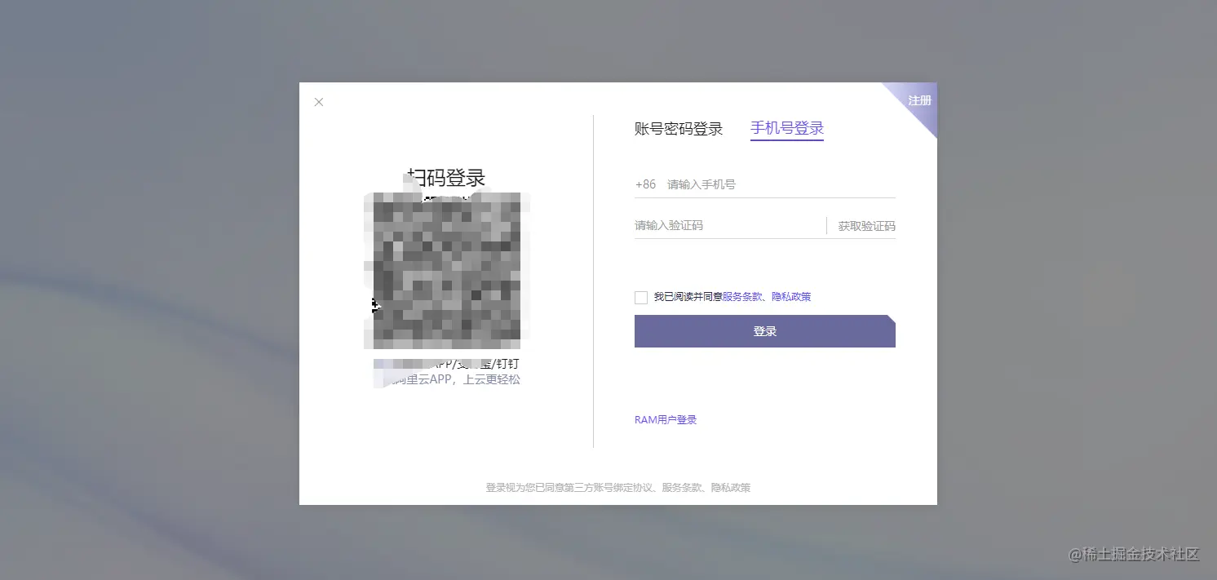Open the 注册 corner ribbon
1217x580 pixels.
(x=919, y=100)
